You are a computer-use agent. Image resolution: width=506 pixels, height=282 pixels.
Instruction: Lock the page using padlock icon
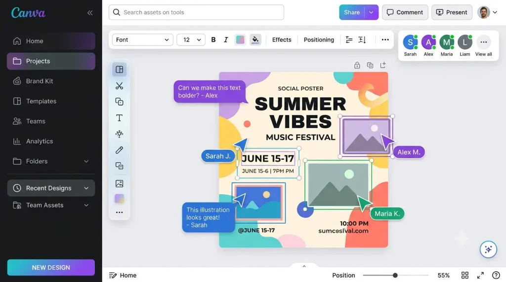[x=357, y=66]
